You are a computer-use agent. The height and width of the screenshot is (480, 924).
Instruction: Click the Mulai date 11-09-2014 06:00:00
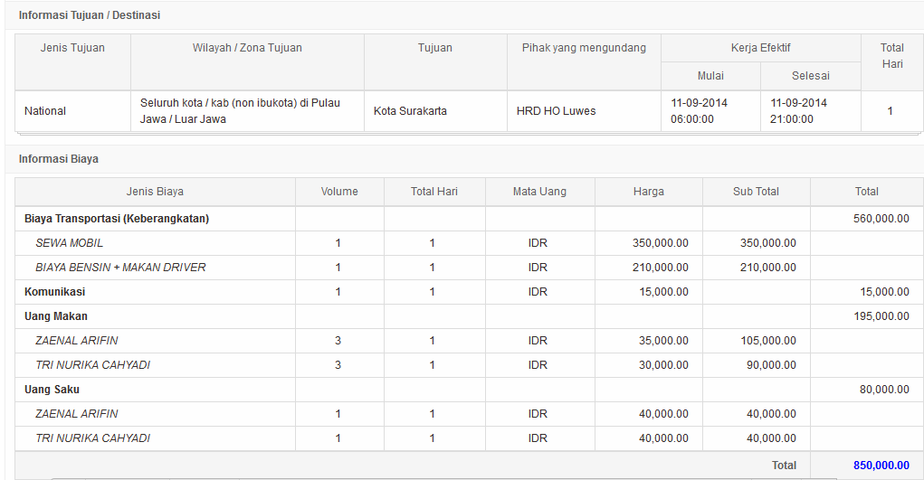point(699,111)
